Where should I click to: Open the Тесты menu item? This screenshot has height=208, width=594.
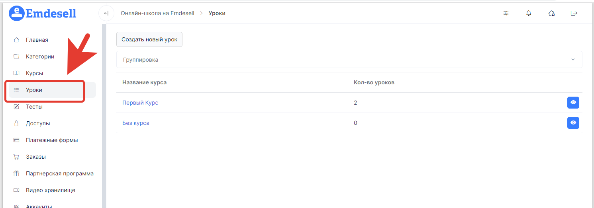pyautogui.click(x=34, y=107)
